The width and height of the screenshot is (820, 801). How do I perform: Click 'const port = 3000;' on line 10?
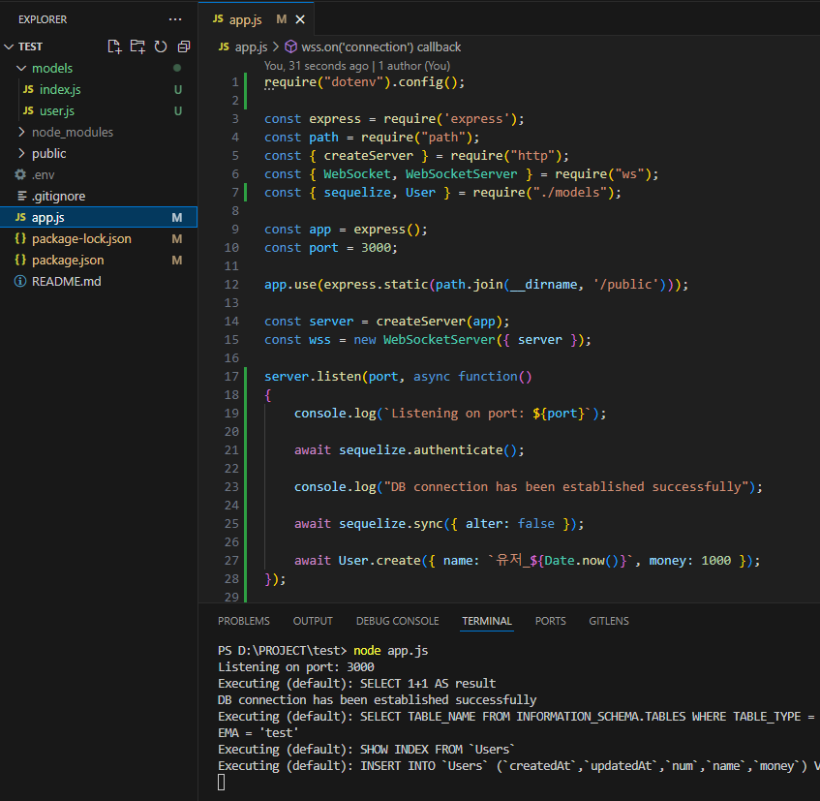[x=330, y=248]
